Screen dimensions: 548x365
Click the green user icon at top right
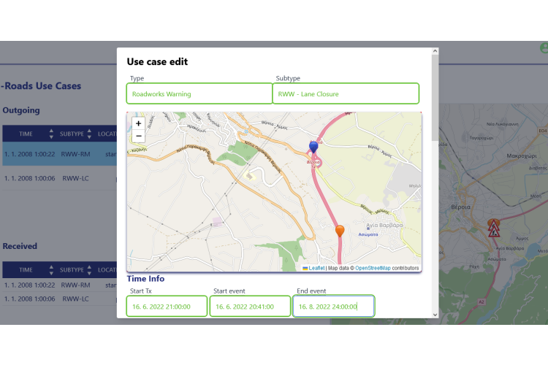[x=544, y=48]
